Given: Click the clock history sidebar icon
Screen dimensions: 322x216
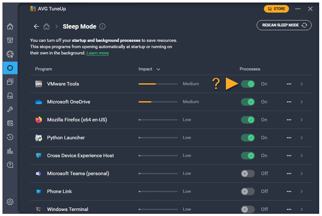Looking at the screenshot, I should [10, 137].
